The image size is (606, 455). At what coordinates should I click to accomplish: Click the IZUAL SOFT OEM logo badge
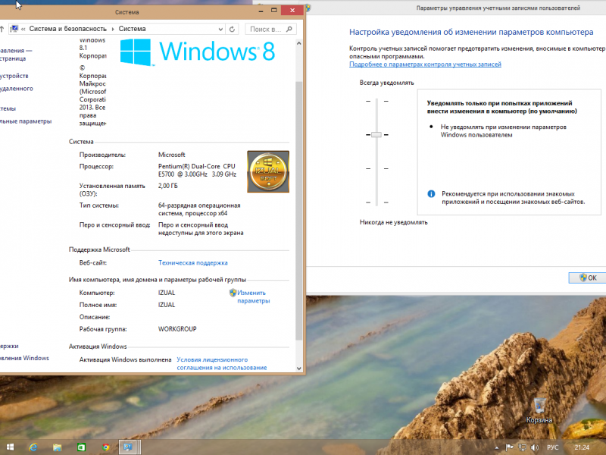(x=268, y=171)
